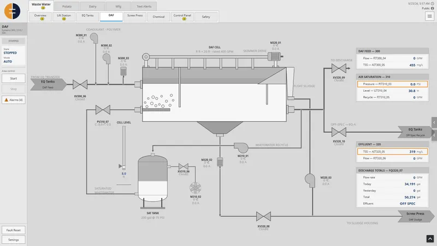Follow the Screw Press DAF Sludge arrow
This screenshot has height=246, width=437.
pos(416,216)
